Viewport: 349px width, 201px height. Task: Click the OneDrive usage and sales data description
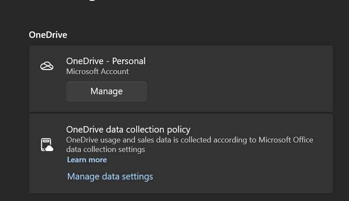190,145
